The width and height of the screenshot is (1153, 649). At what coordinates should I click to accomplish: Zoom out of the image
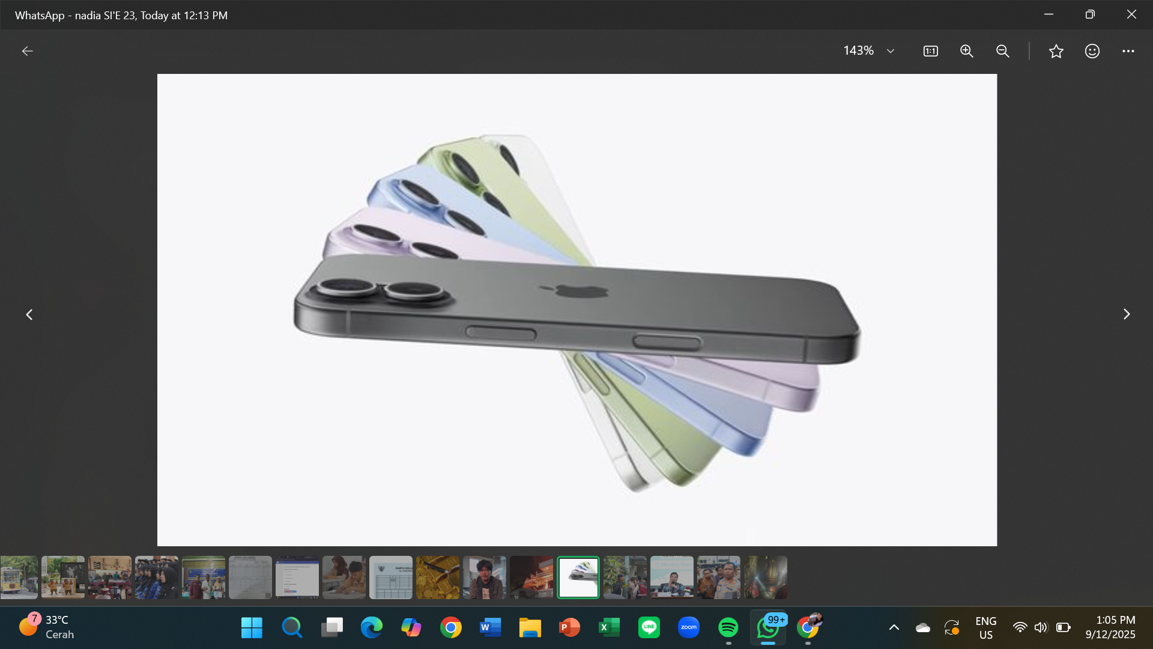[x=1002, y=51]
